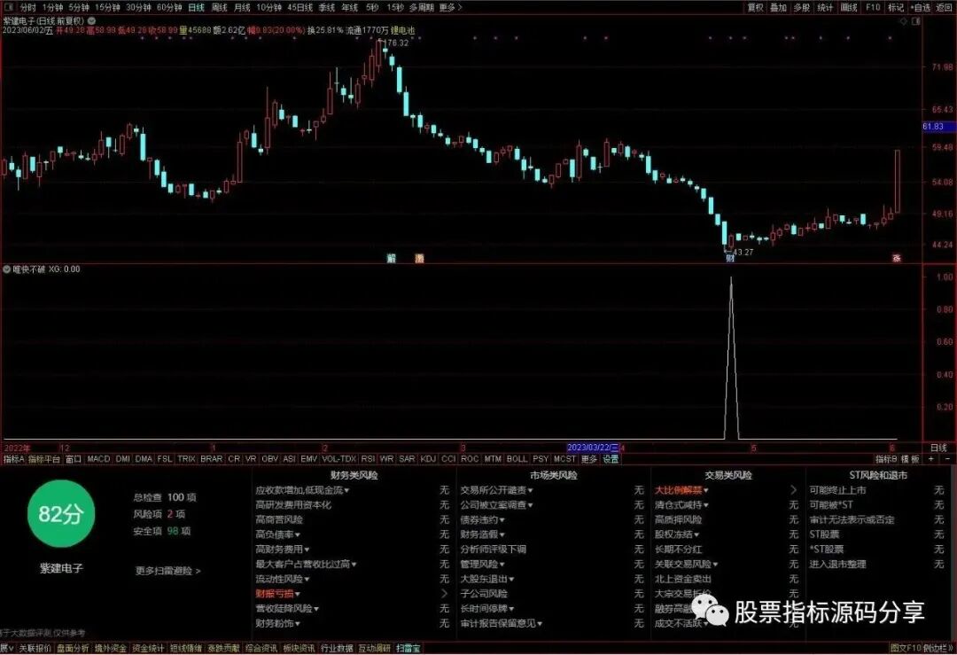Expand 更多 indicators list
The image size is (957, 655).
(588, 459)
